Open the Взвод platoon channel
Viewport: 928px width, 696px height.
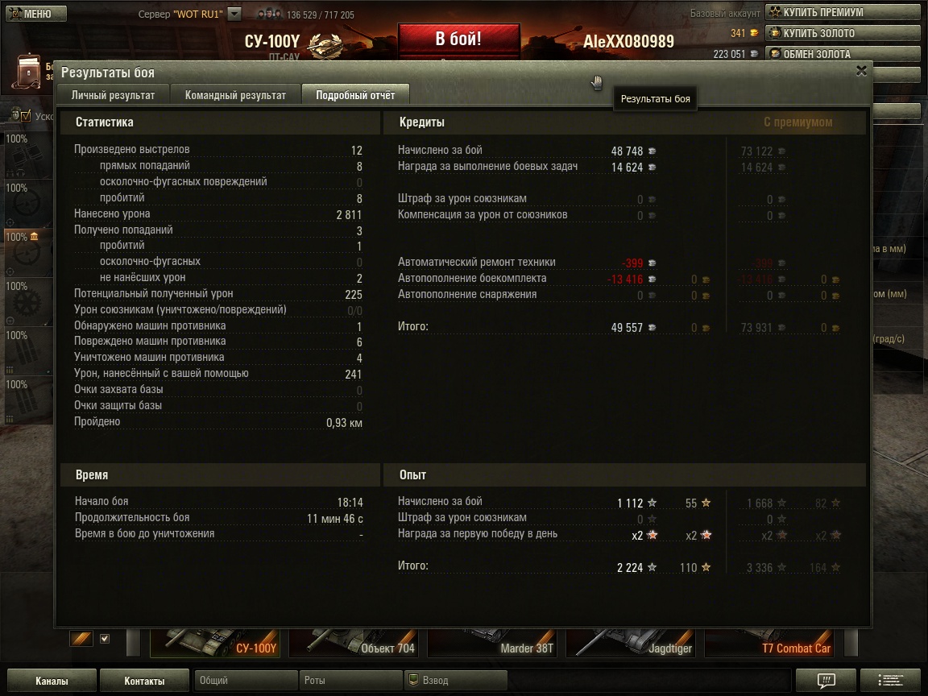click(x=456, y=681)
